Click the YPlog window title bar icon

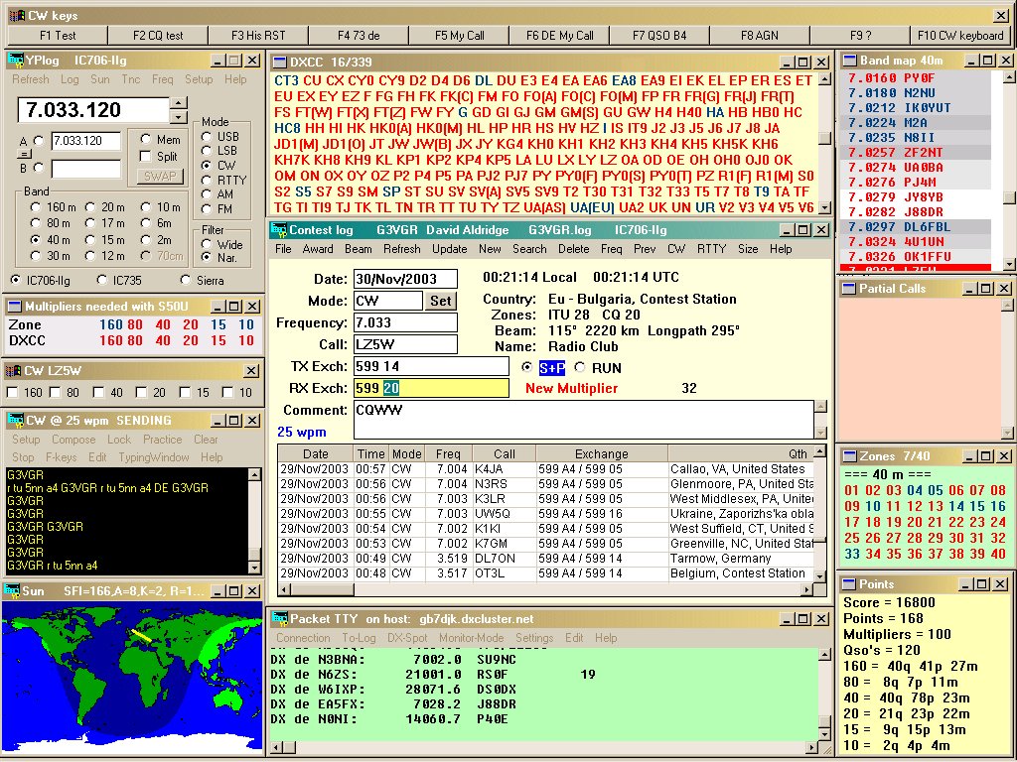15,61
